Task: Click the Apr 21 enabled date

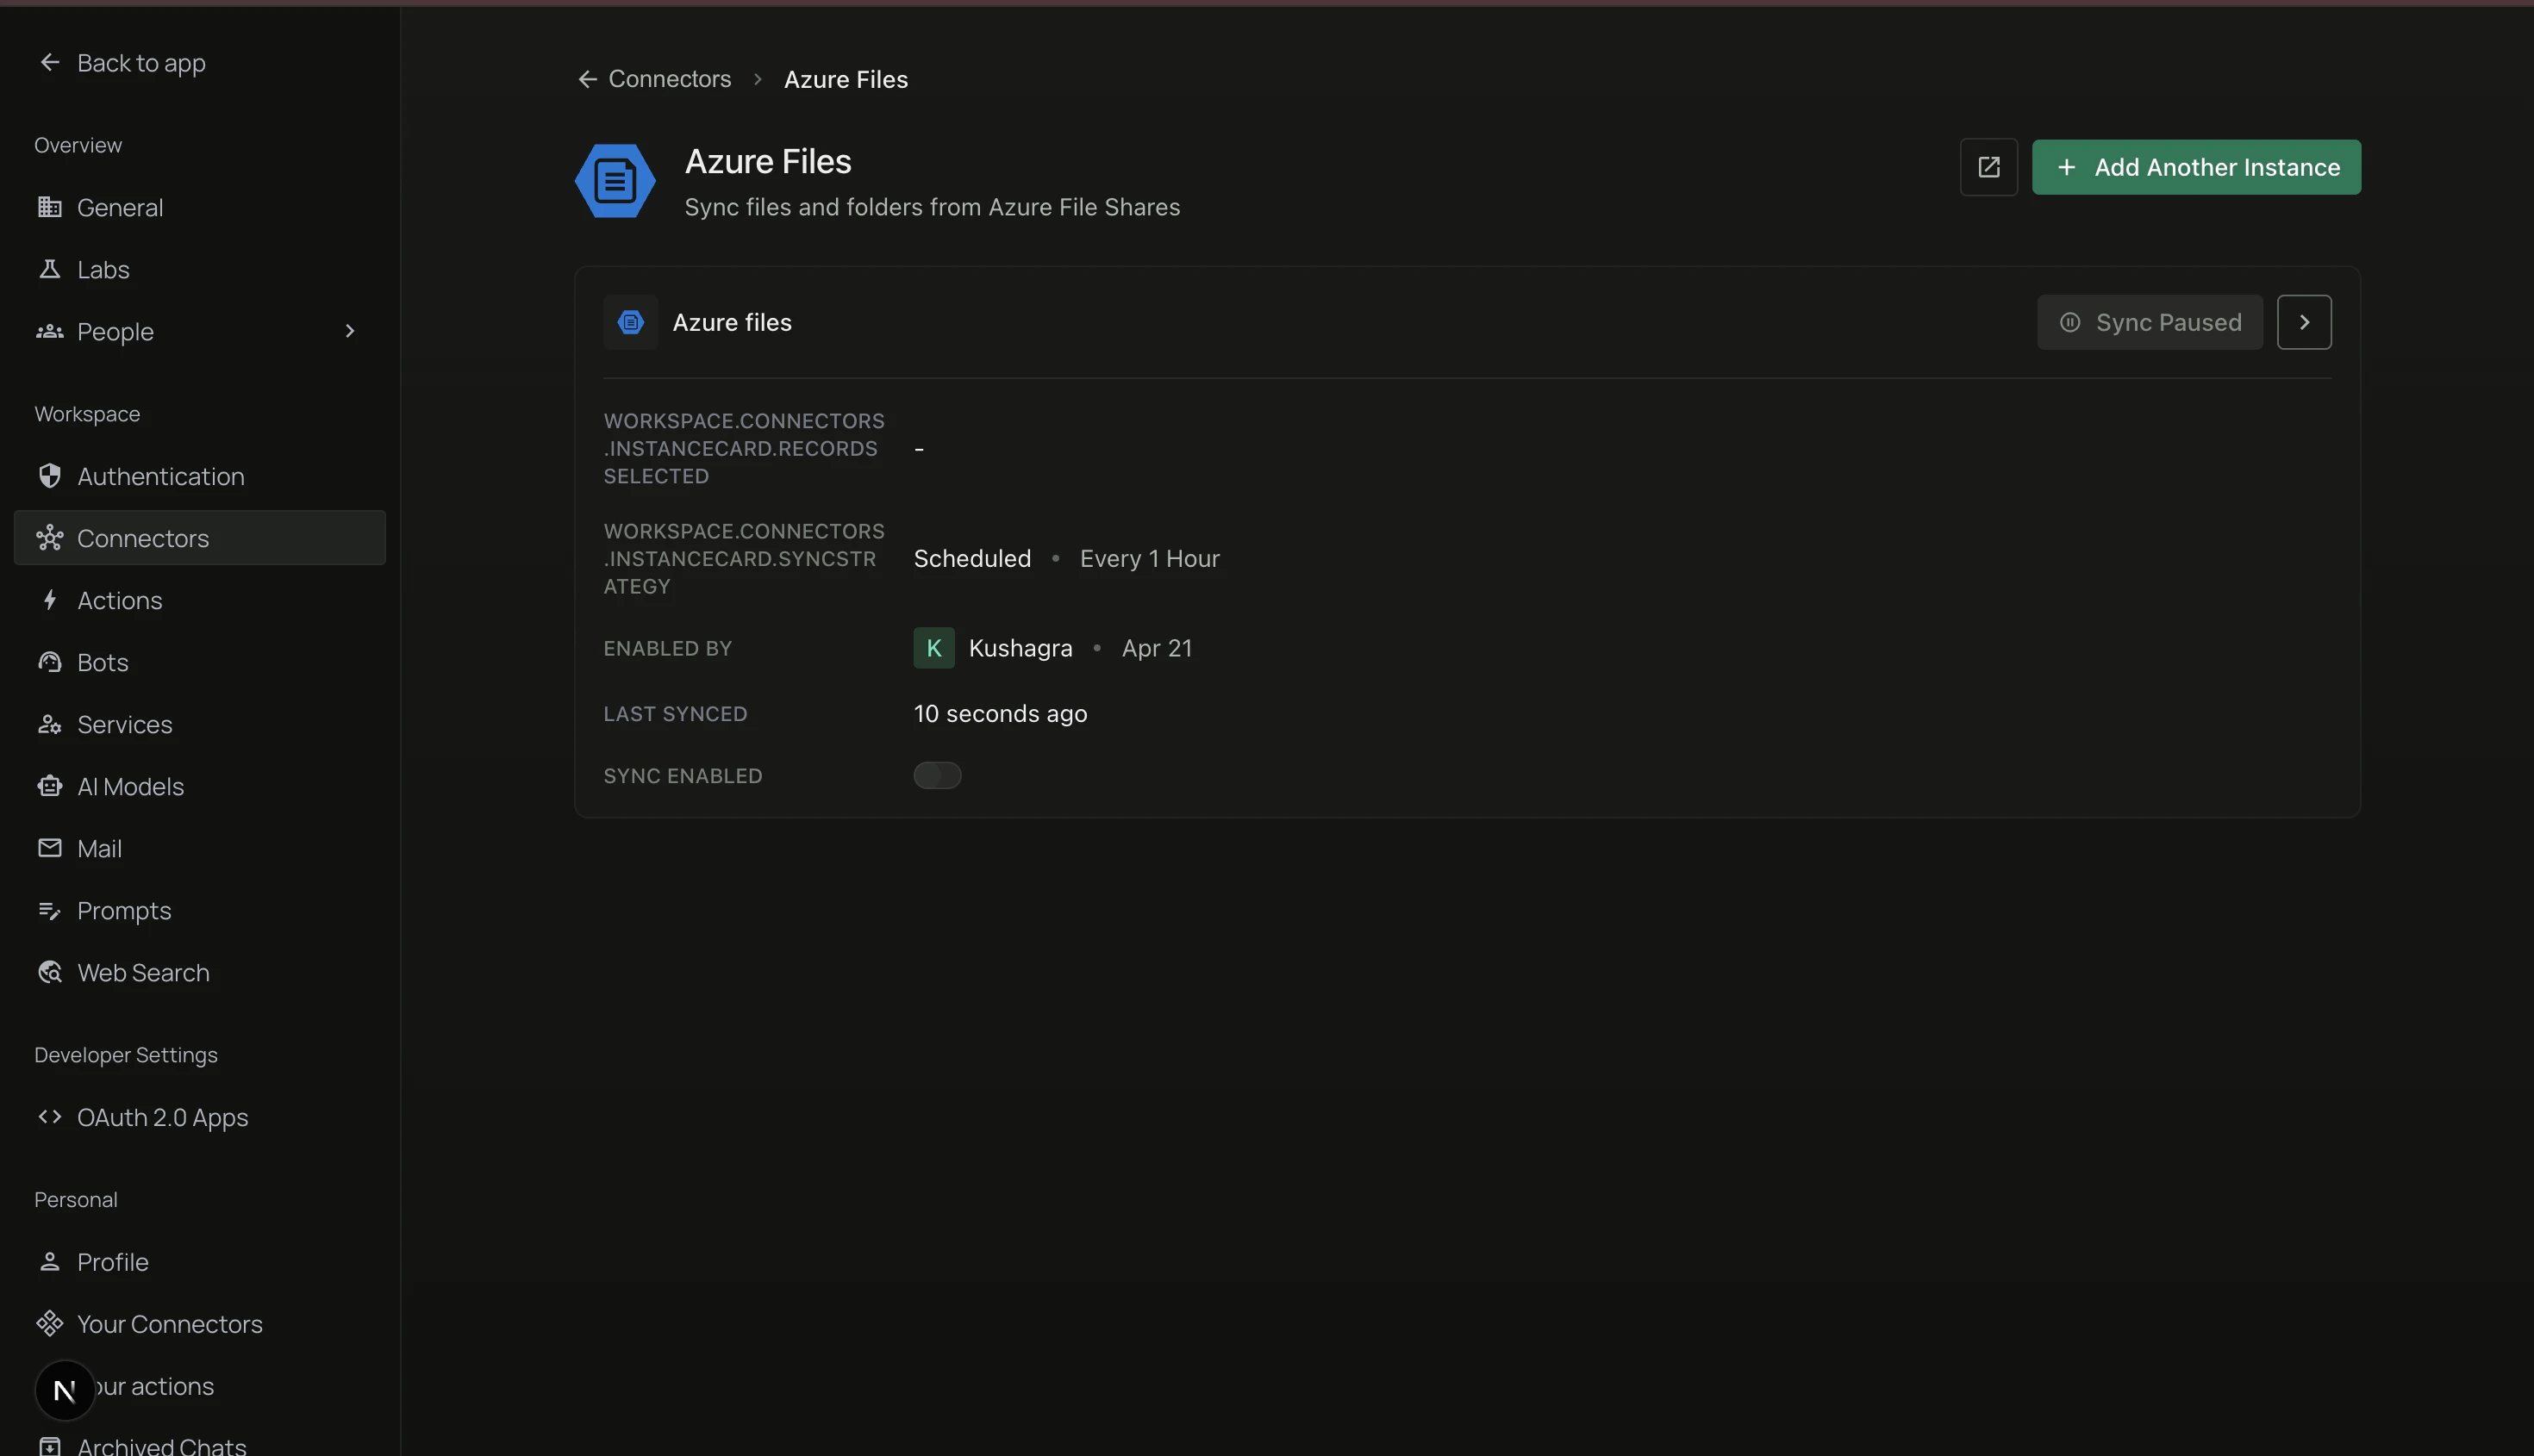Action: click(1157, 648)
